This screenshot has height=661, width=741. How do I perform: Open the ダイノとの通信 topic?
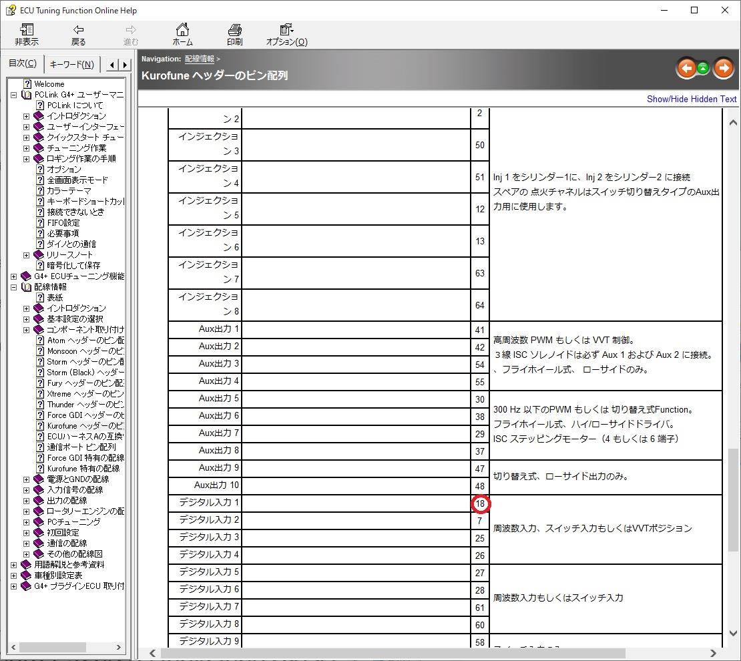(71, 244)
